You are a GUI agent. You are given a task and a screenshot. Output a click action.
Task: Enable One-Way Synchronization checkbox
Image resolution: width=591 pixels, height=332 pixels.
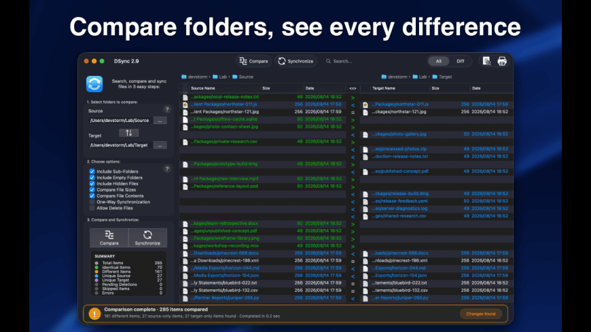tap(92, 202)
